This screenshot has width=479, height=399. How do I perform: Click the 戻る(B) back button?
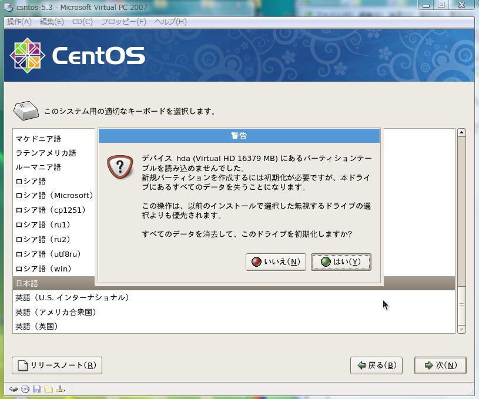pyautogui.click(x=377, y=366)
